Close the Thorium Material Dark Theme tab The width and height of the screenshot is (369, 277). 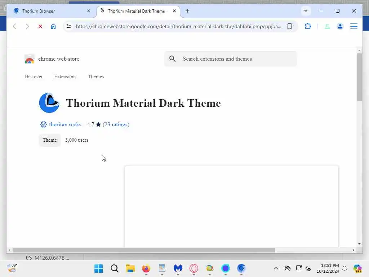pyautogui.click(x=174, y=11)
